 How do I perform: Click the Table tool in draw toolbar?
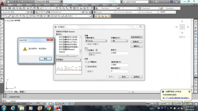(2, 75)
